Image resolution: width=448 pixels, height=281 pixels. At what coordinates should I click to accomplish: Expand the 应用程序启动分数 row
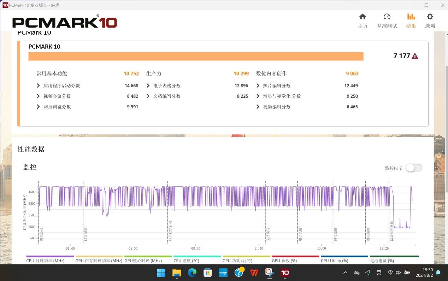38,86
